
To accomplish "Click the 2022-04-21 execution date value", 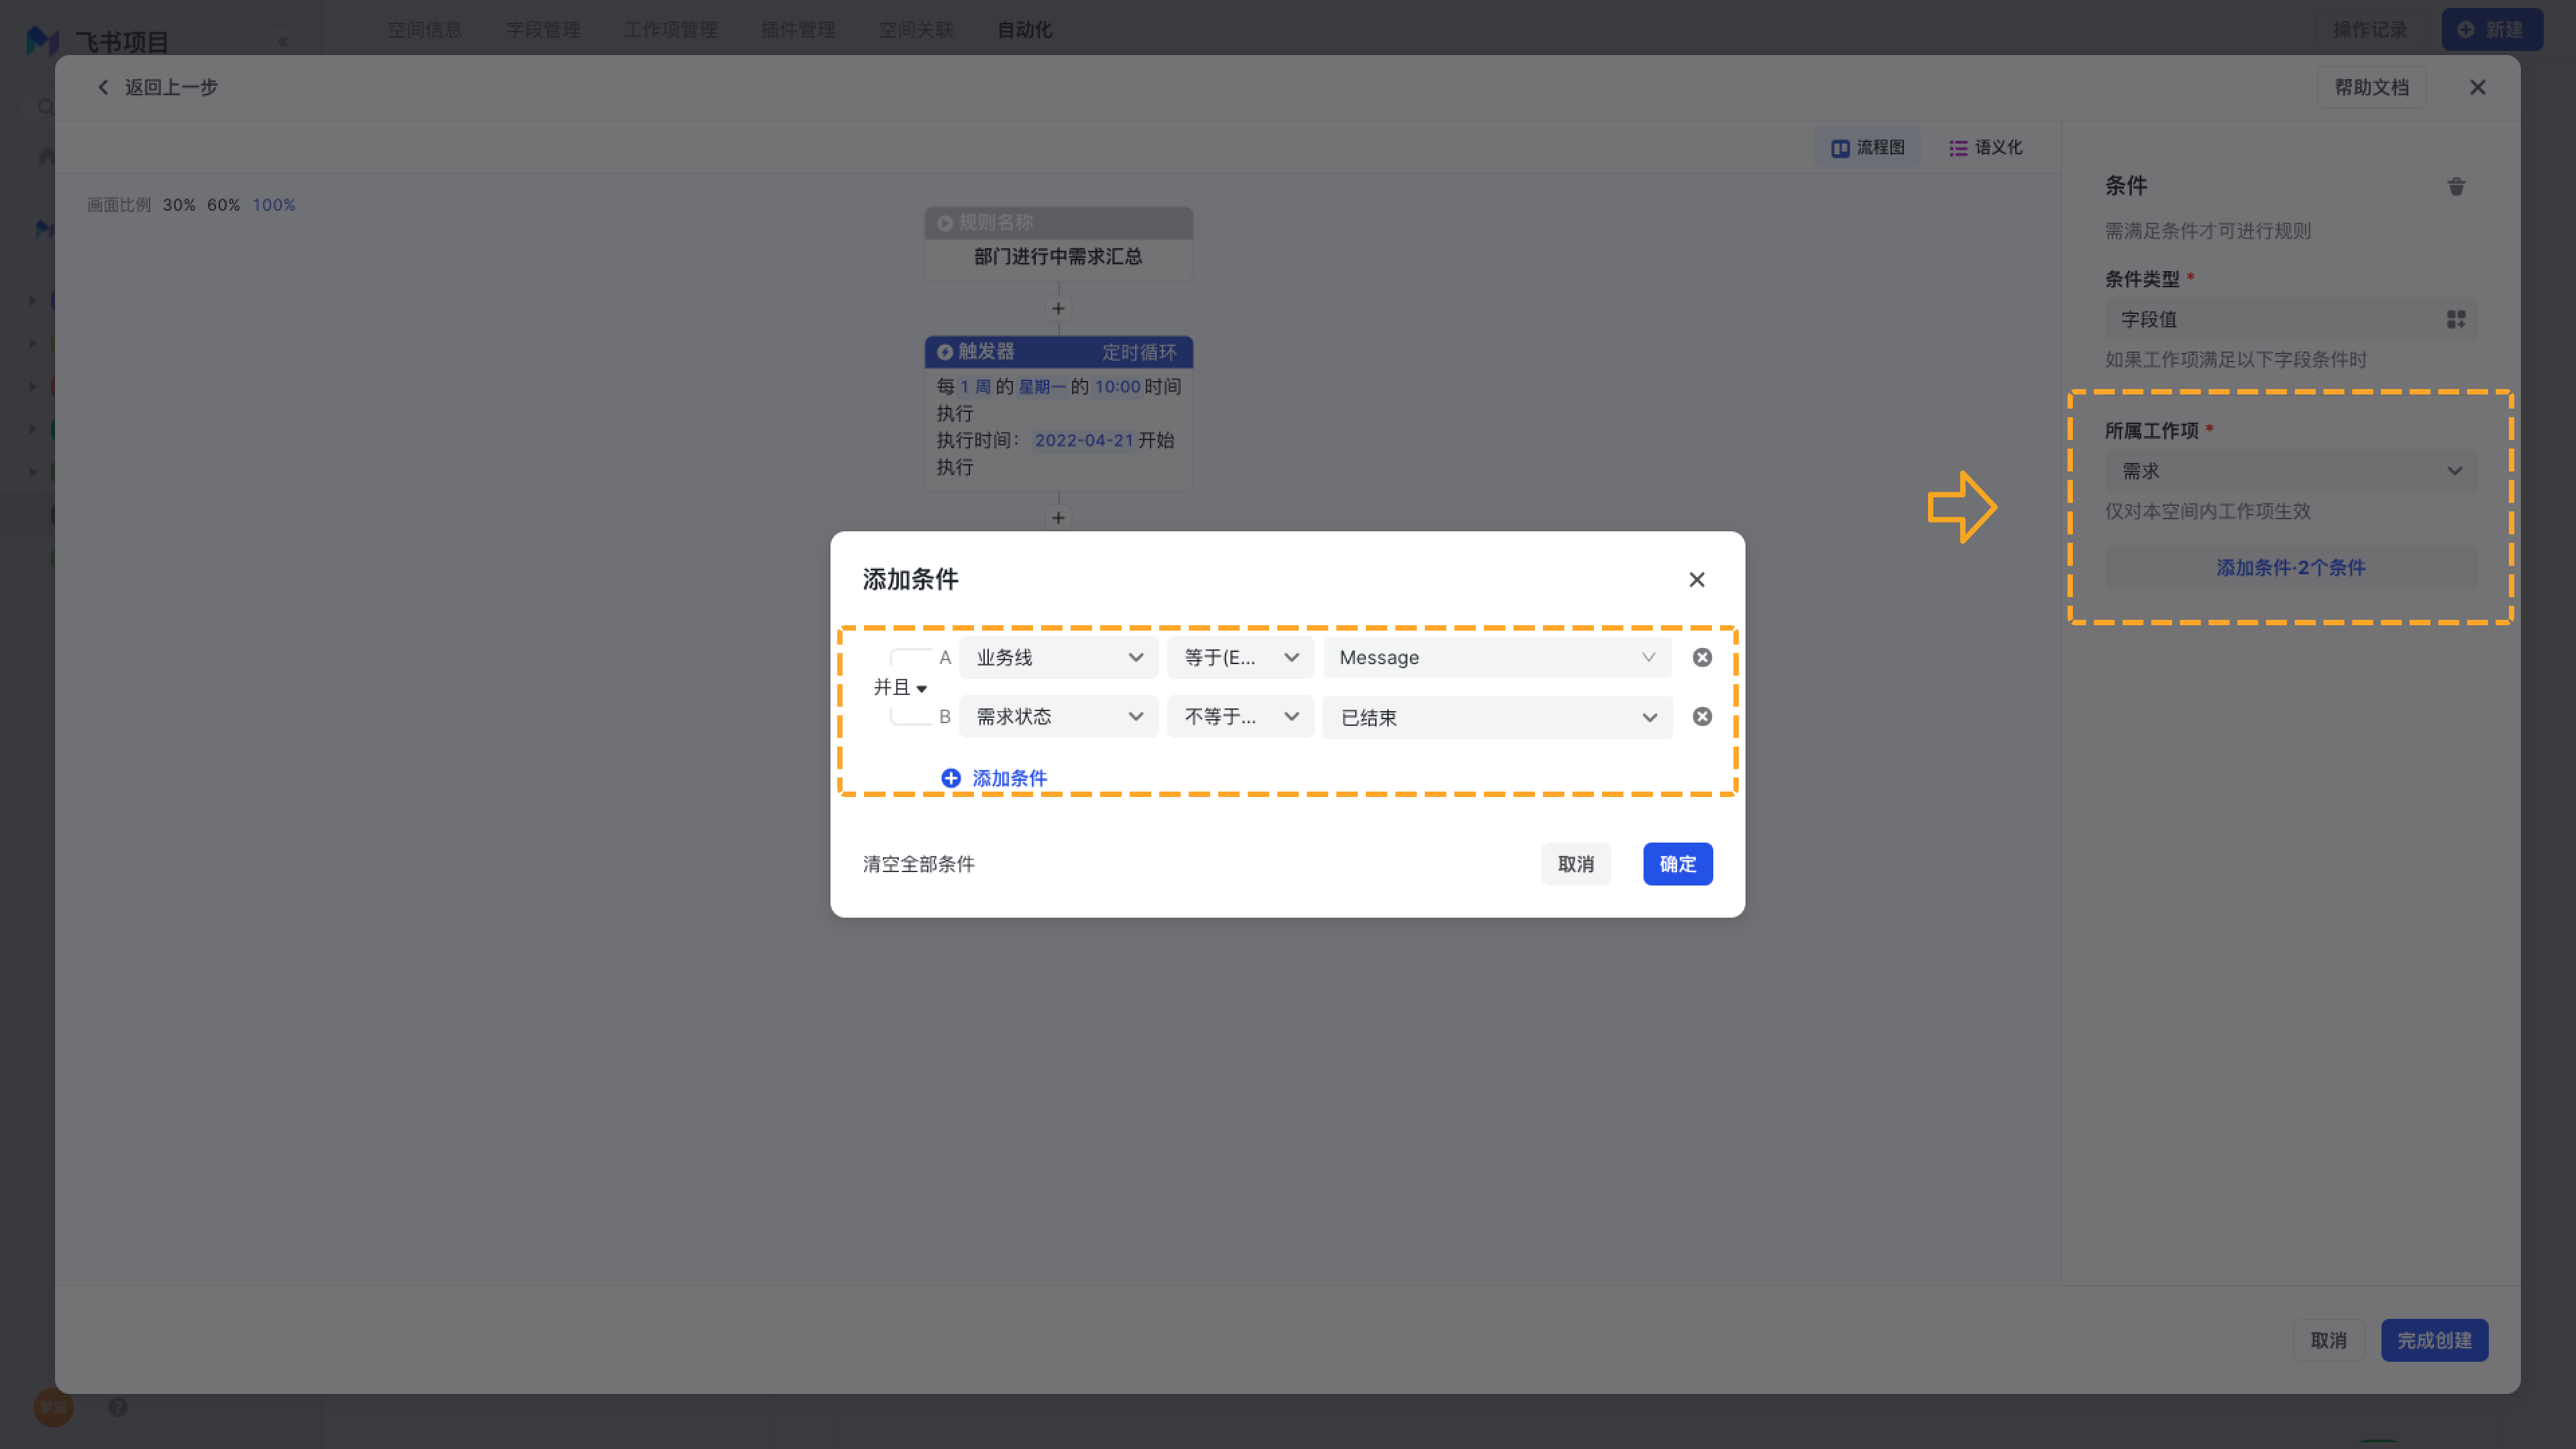I will (x=1084, y=440).
